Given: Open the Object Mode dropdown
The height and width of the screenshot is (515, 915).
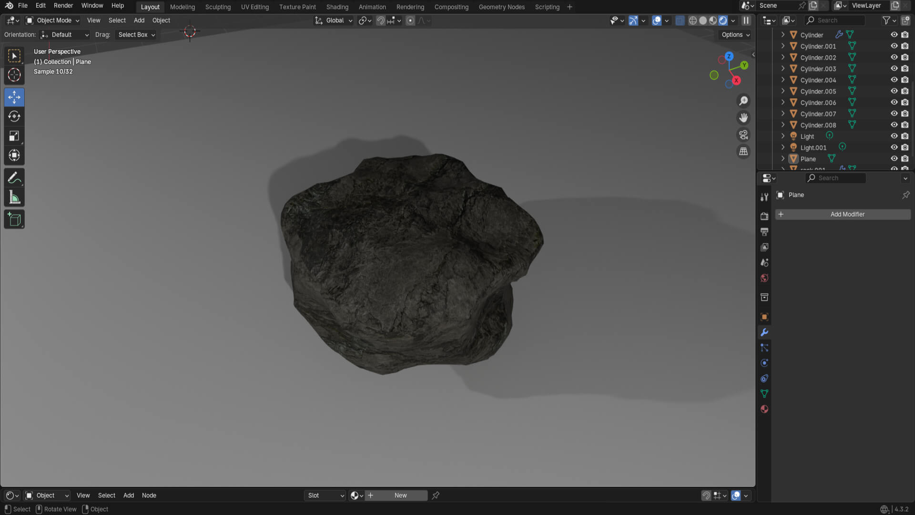Looking at the screenshot, I should pyautogui.click(x=53, y=21).
